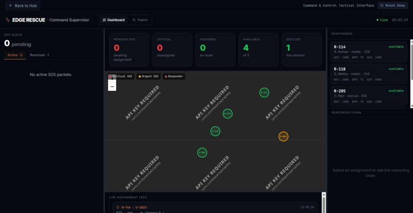
Task: Click the Responder legend chip
Action: pos(174,76)
